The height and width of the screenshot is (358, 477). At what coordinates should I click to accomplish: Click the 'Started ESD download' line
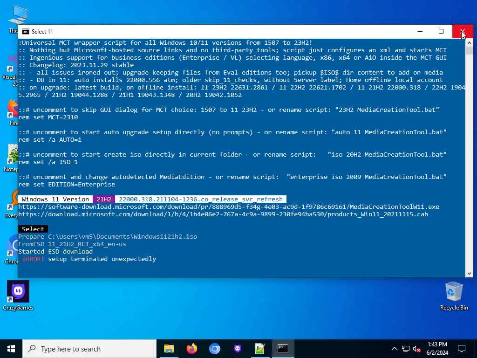click(55, 251)
